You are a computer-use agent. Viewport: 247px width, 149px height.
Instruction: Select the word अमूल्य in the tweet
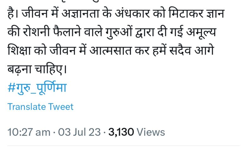coord(201,32)
